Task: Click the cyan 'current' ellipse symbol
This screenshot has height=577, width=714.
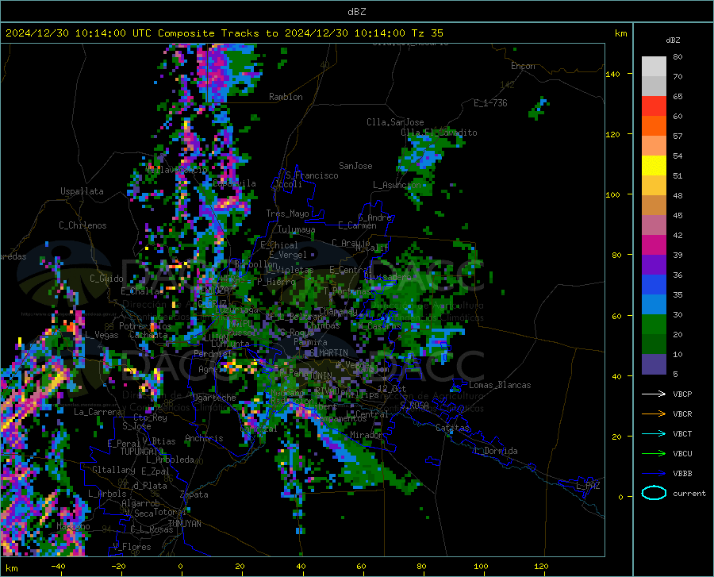Action: click(x=654, y=493)
